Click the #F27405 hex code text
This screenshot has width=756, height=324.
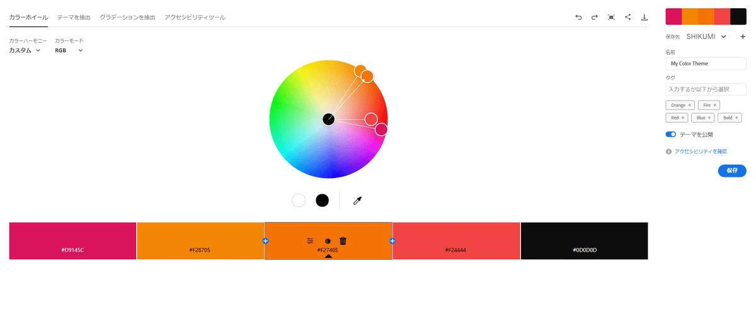(x=328, y=250)
